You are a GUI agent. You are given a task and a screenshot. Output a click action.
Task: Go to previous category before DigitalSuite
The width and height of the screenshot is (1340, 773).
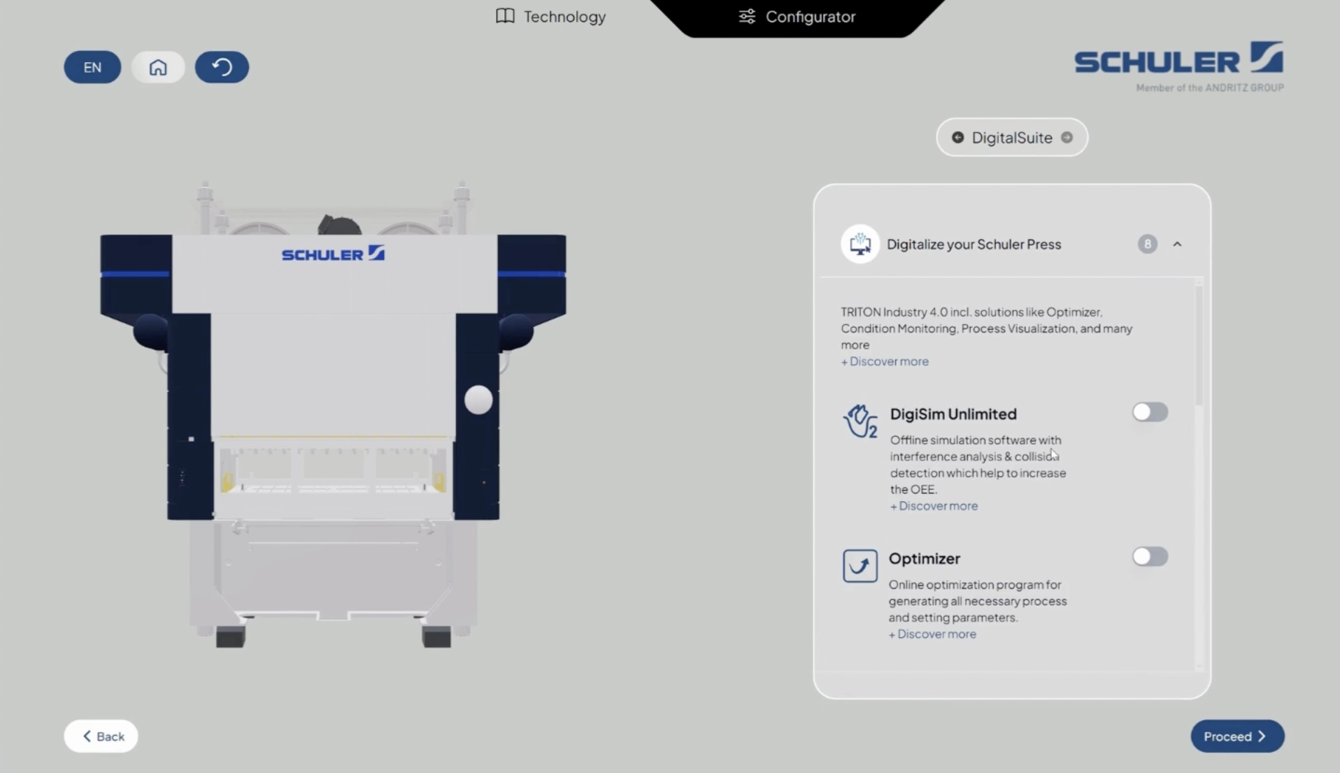[957, 138]
